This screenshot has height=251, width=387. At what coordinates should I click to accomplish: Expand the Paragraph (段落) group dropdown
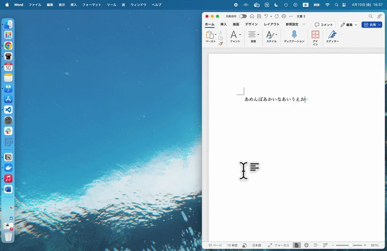coord(258,34)
